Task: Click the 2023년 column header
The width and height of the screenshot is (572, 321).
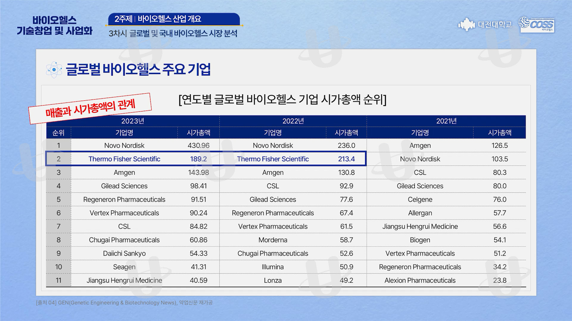Action: pos(133,121)
